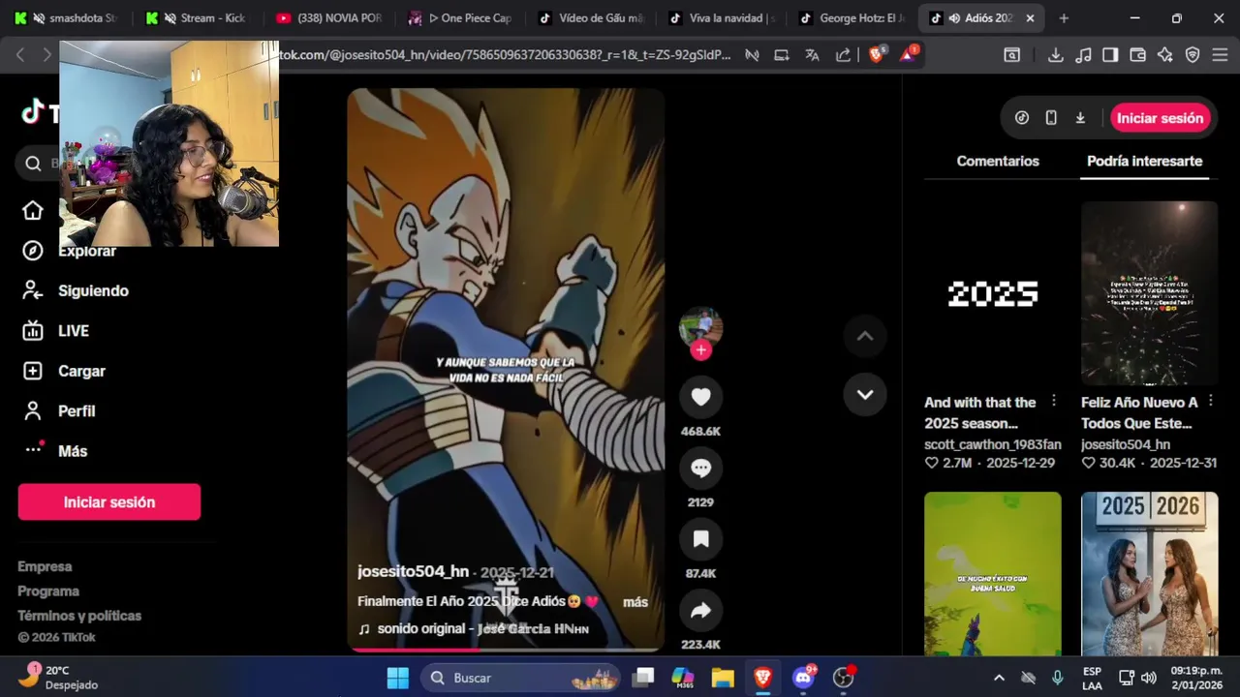Open LIVE in the sidebar
The height and width of the screenshot is (697, 1240).
coord(55,331)
